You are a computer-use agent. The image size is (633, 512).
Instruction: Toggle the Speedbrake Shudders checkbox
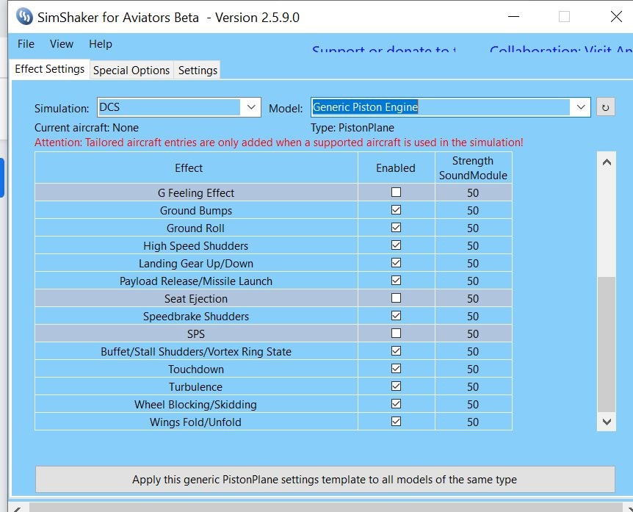click(x=396, y=316)
